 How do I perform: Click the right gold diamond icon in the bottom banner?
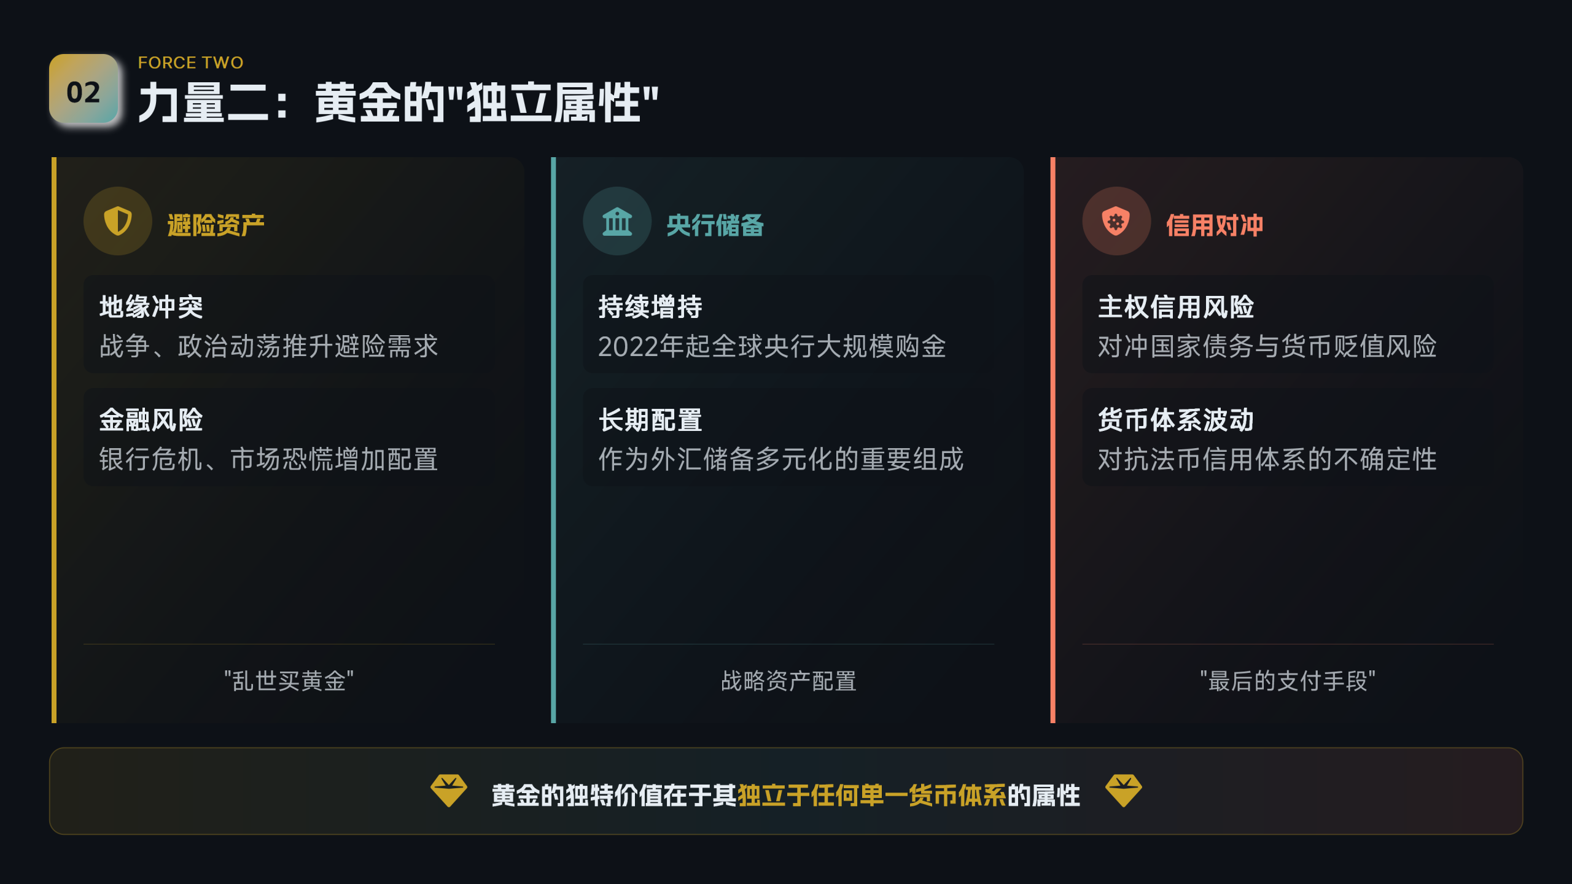tap(1123, 790)
